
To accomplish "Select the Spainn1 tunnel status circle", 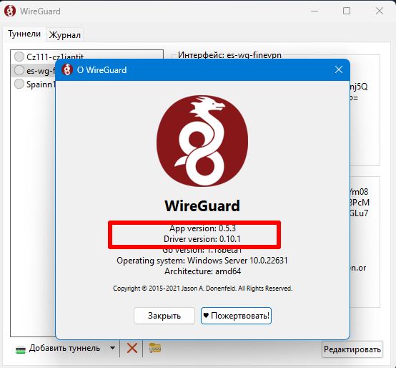I will click(x=19, y=84).
